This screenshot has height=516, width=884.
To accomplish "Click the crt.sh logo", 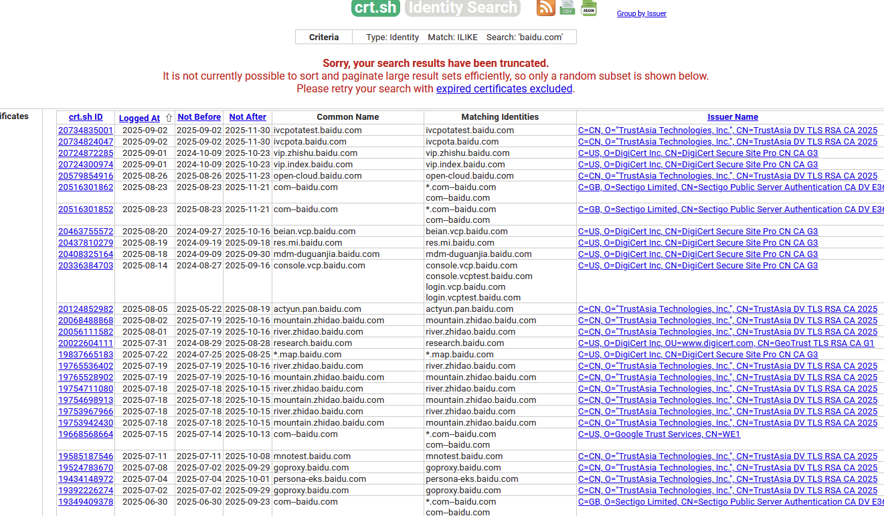I will click(x=375, y=7).
